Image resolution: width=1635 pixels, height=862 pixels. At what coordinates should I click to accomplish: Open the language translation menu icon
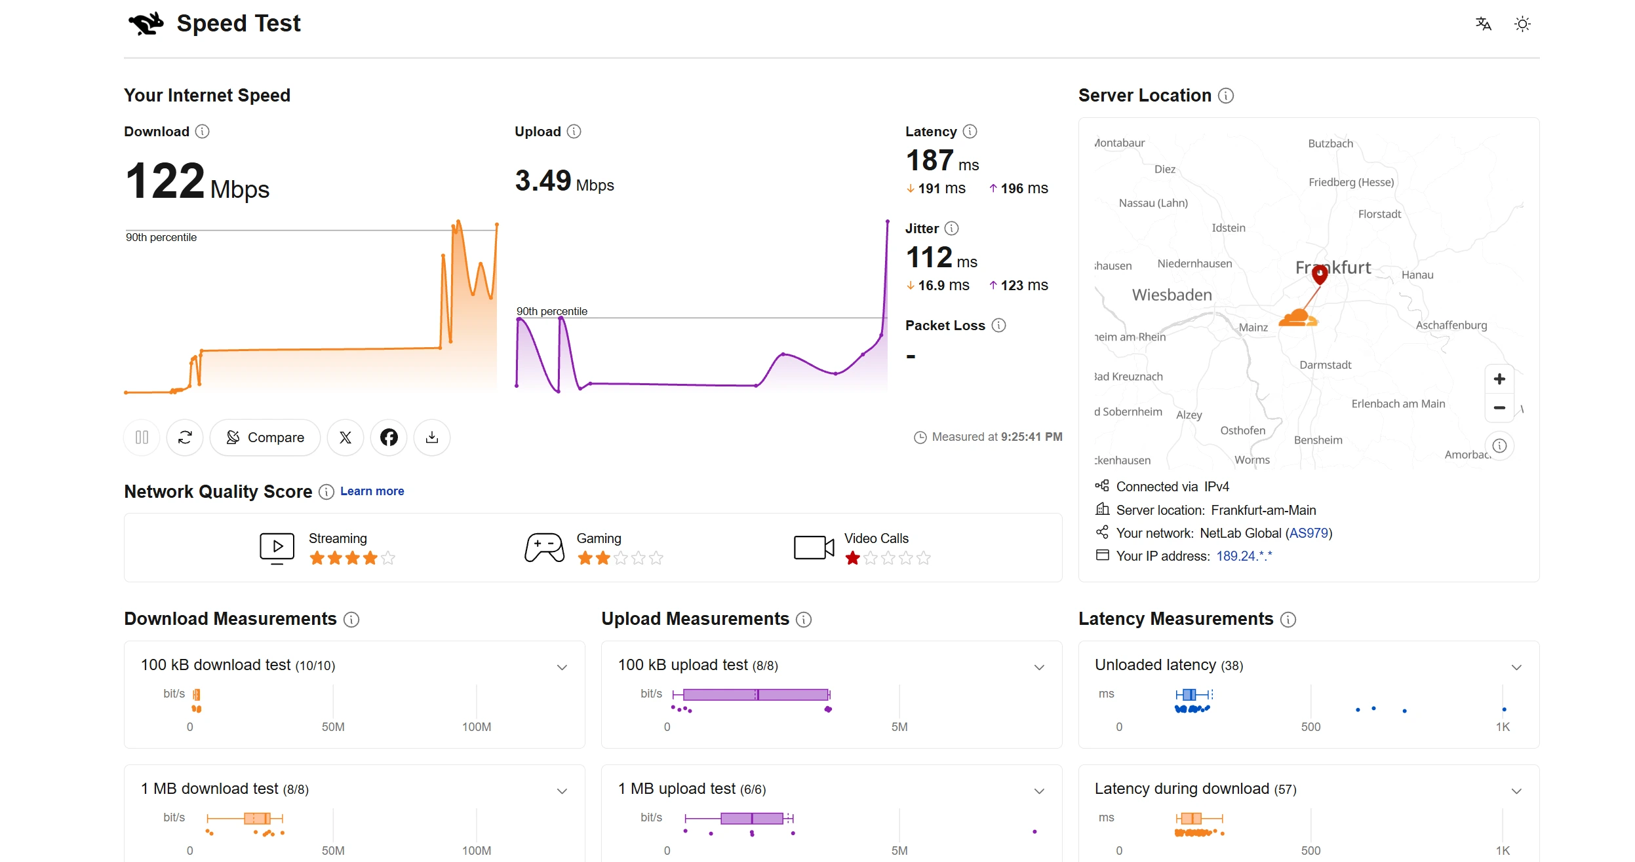(1483, 24)
